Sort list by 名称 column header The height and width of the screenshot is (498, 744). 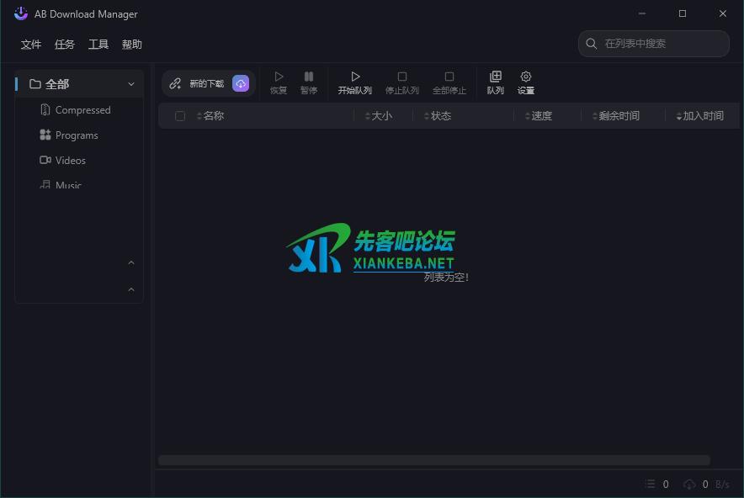[214, 116]
